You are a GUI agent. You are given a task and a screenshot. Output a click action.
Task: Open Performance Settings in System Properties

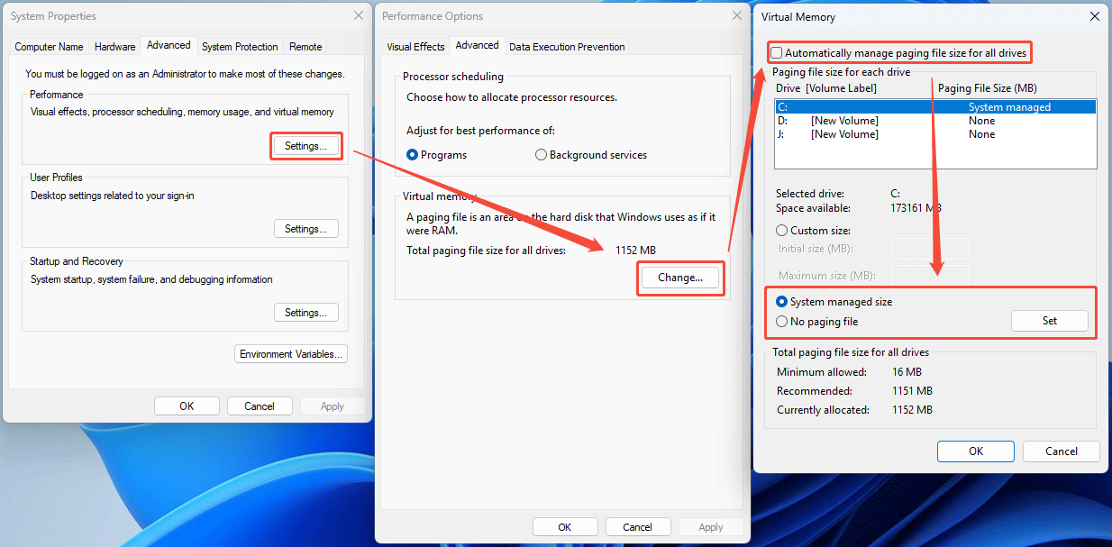[305, 145]
